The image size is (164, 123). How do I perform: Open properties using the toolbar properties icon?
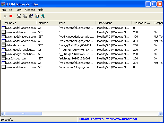point(31,16)
